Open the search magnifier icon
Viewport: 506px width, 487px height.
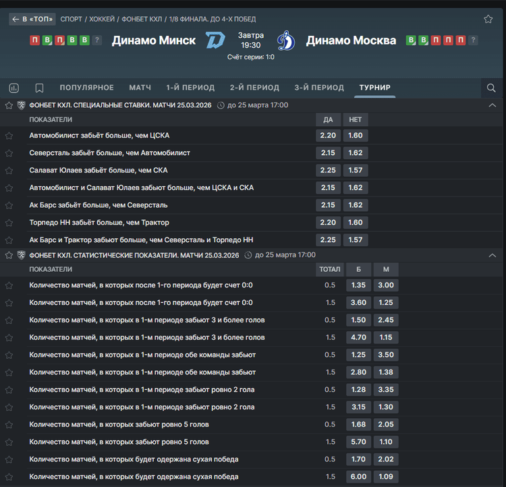pyautogui.click(x=491, y=88)
